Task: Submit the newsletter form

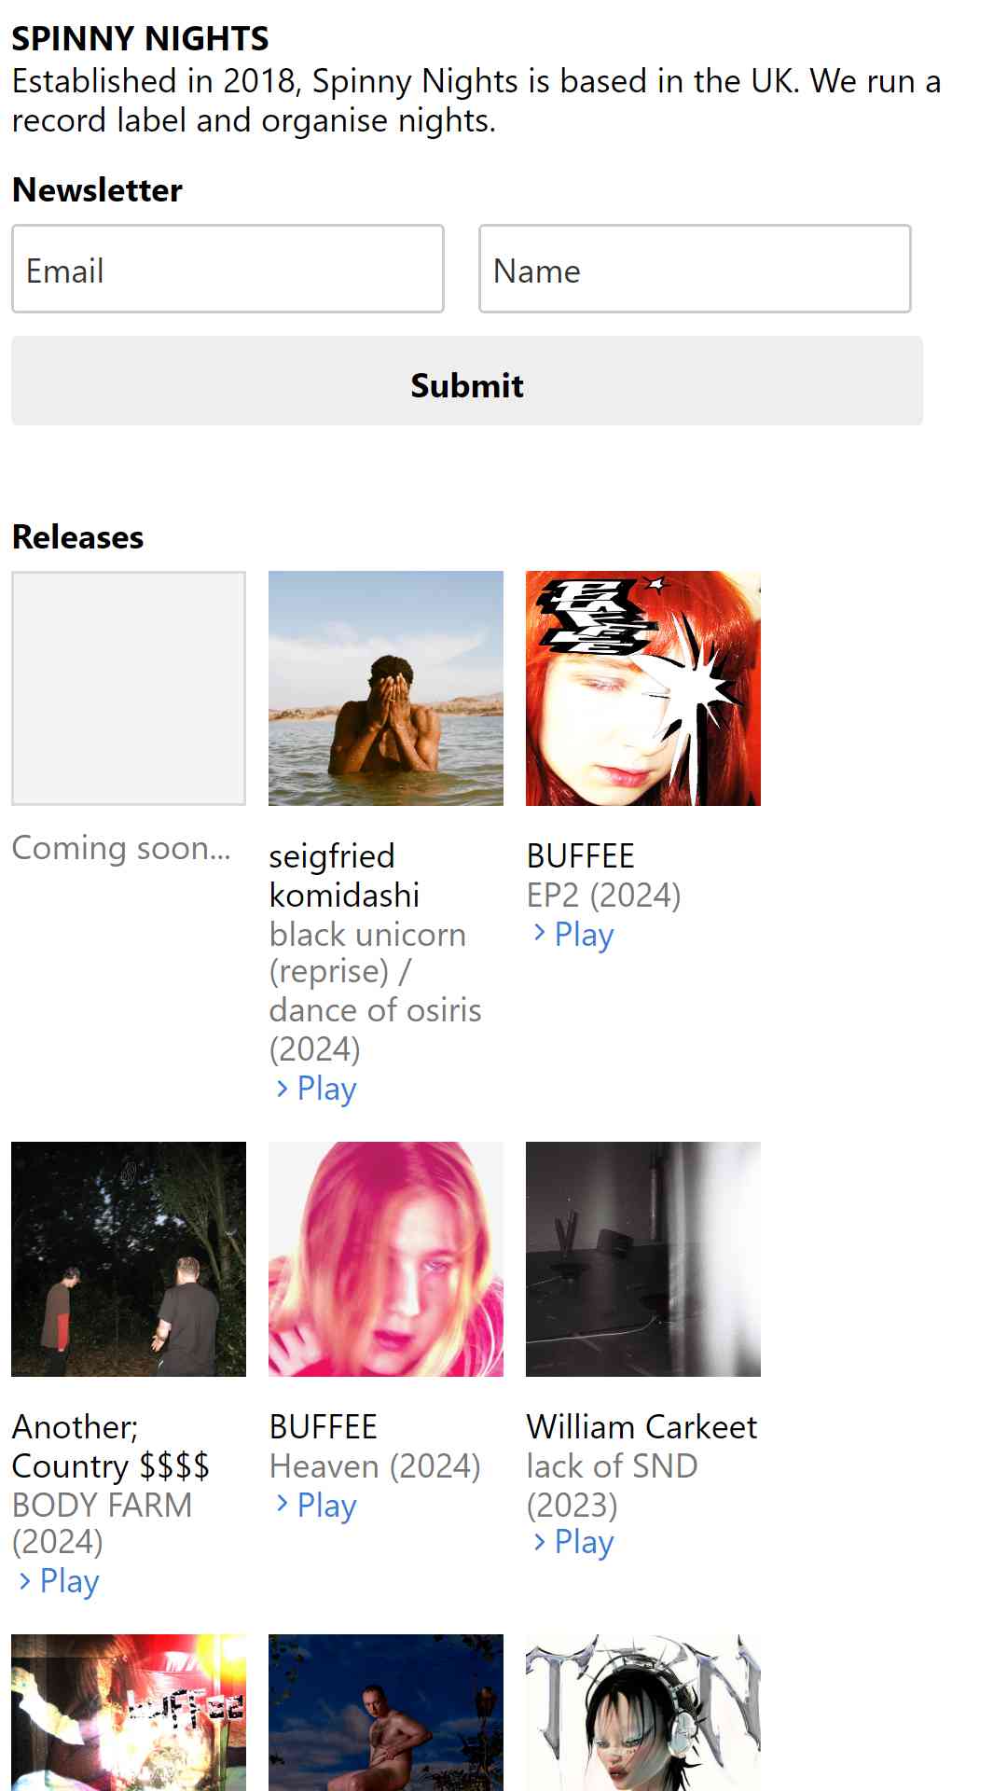Action: pyautogui.click(x=467, y=381)
